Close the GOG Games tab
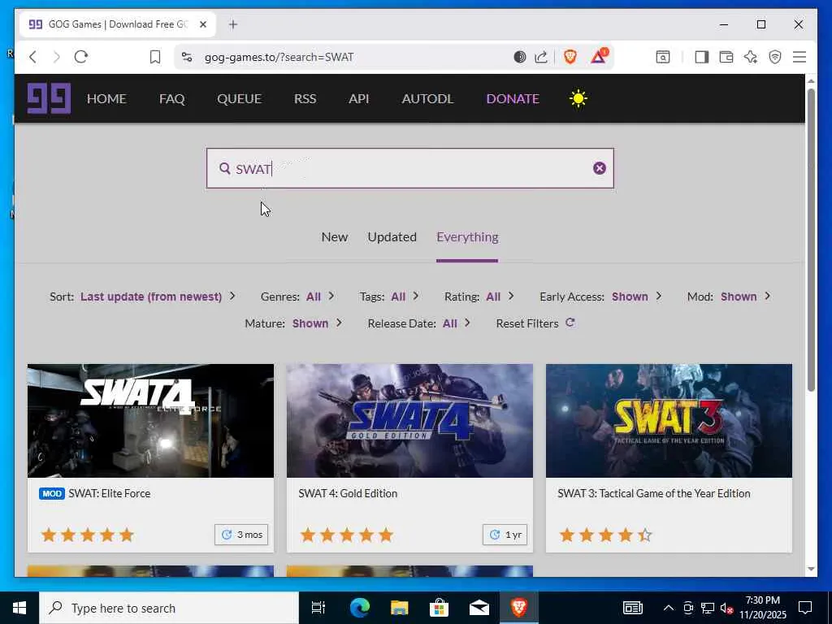832x624 pixels. (202, 24)
